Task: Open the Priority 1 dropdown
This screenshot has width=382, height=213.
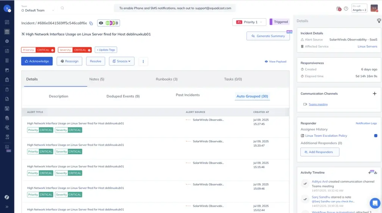Action: 249,22
